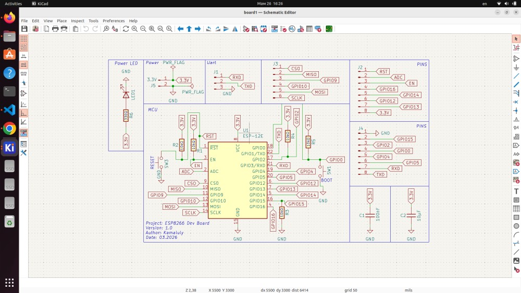This screenshot has width=521, height=293.
Task: Open the Tools menu
Action: (x=93, y=21)
